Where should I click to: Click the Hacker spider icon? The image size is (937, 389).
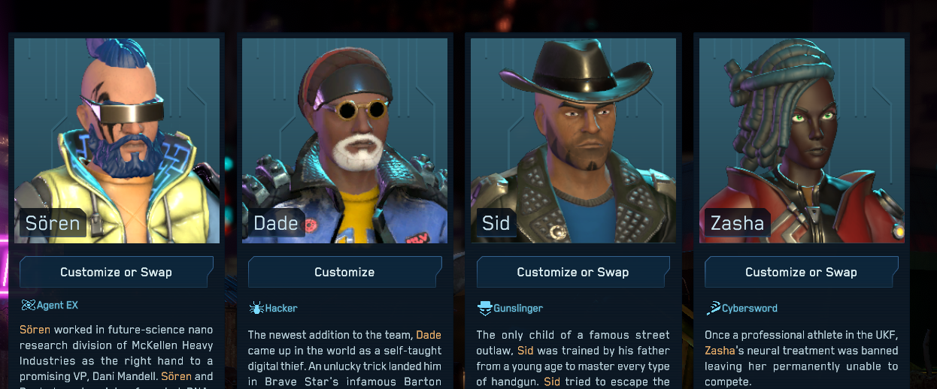tap(256, 308)
